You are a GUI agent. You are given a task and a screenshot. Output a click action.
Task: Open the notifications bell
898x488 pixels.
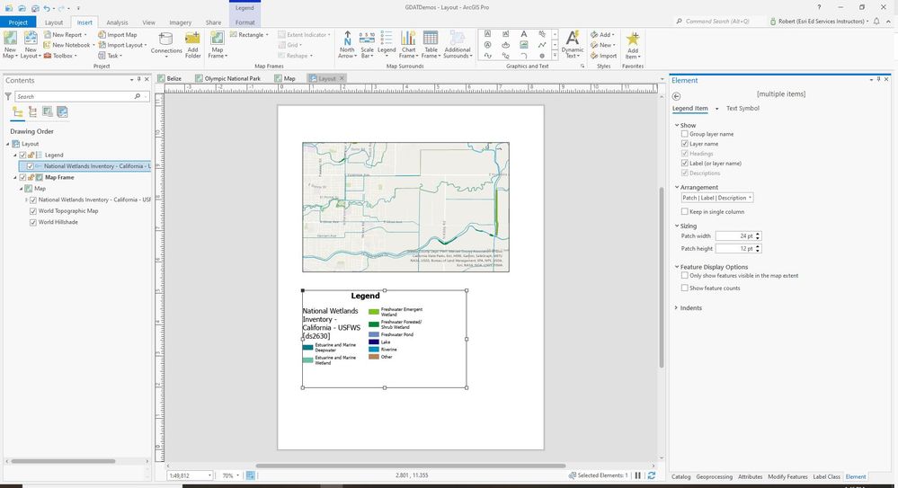(x=876, y=22)
